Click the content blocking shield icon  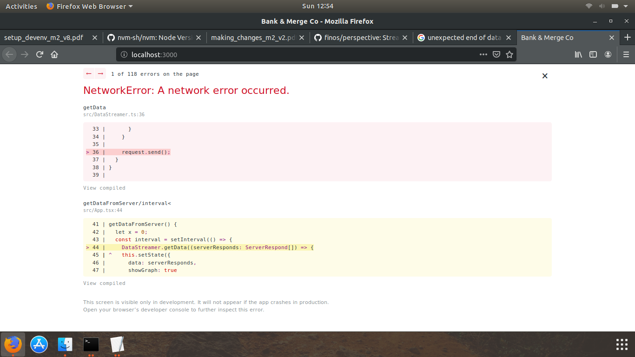496,54
